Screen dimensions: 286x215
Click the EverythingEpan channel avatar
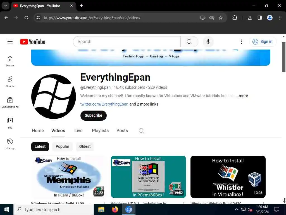[x=53, y=97]
